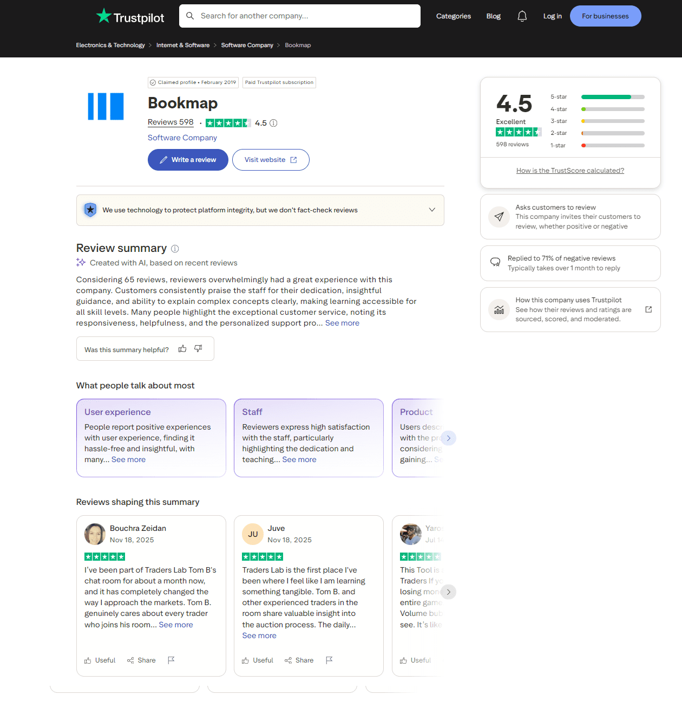682x701 pixels.
Task: Give the summary a thumbs down
Action: [199, 349]
